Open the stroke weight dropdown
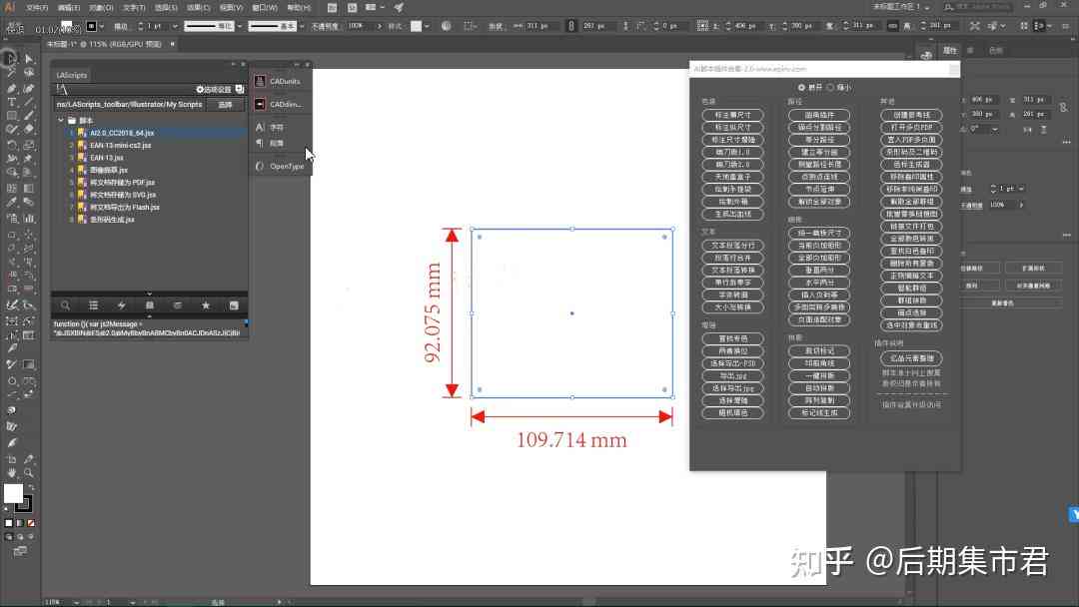Image resolution: width=1079 pixels, height=607 pixels. pos(175,26)
